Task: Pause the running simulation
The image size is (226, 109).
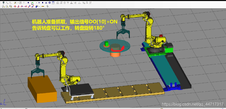Action: click(39, 3)
